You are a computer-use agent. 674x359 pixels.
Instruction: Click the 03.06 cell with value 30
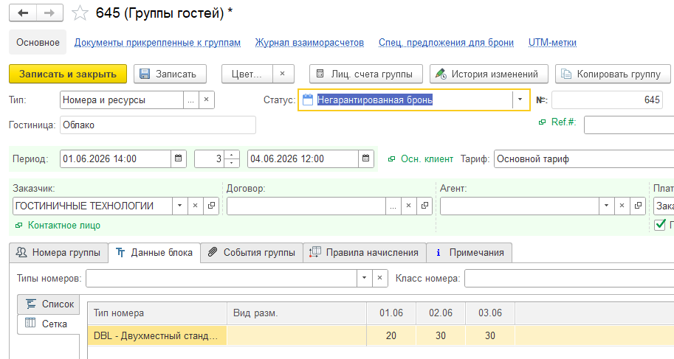click(x=490, y=335)
